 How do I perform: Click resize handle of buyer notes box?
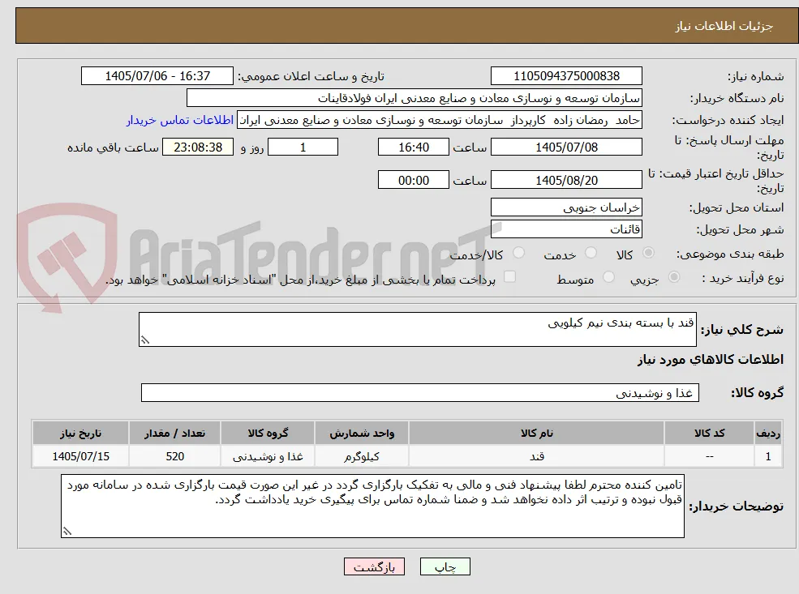(x=67, y=532)
